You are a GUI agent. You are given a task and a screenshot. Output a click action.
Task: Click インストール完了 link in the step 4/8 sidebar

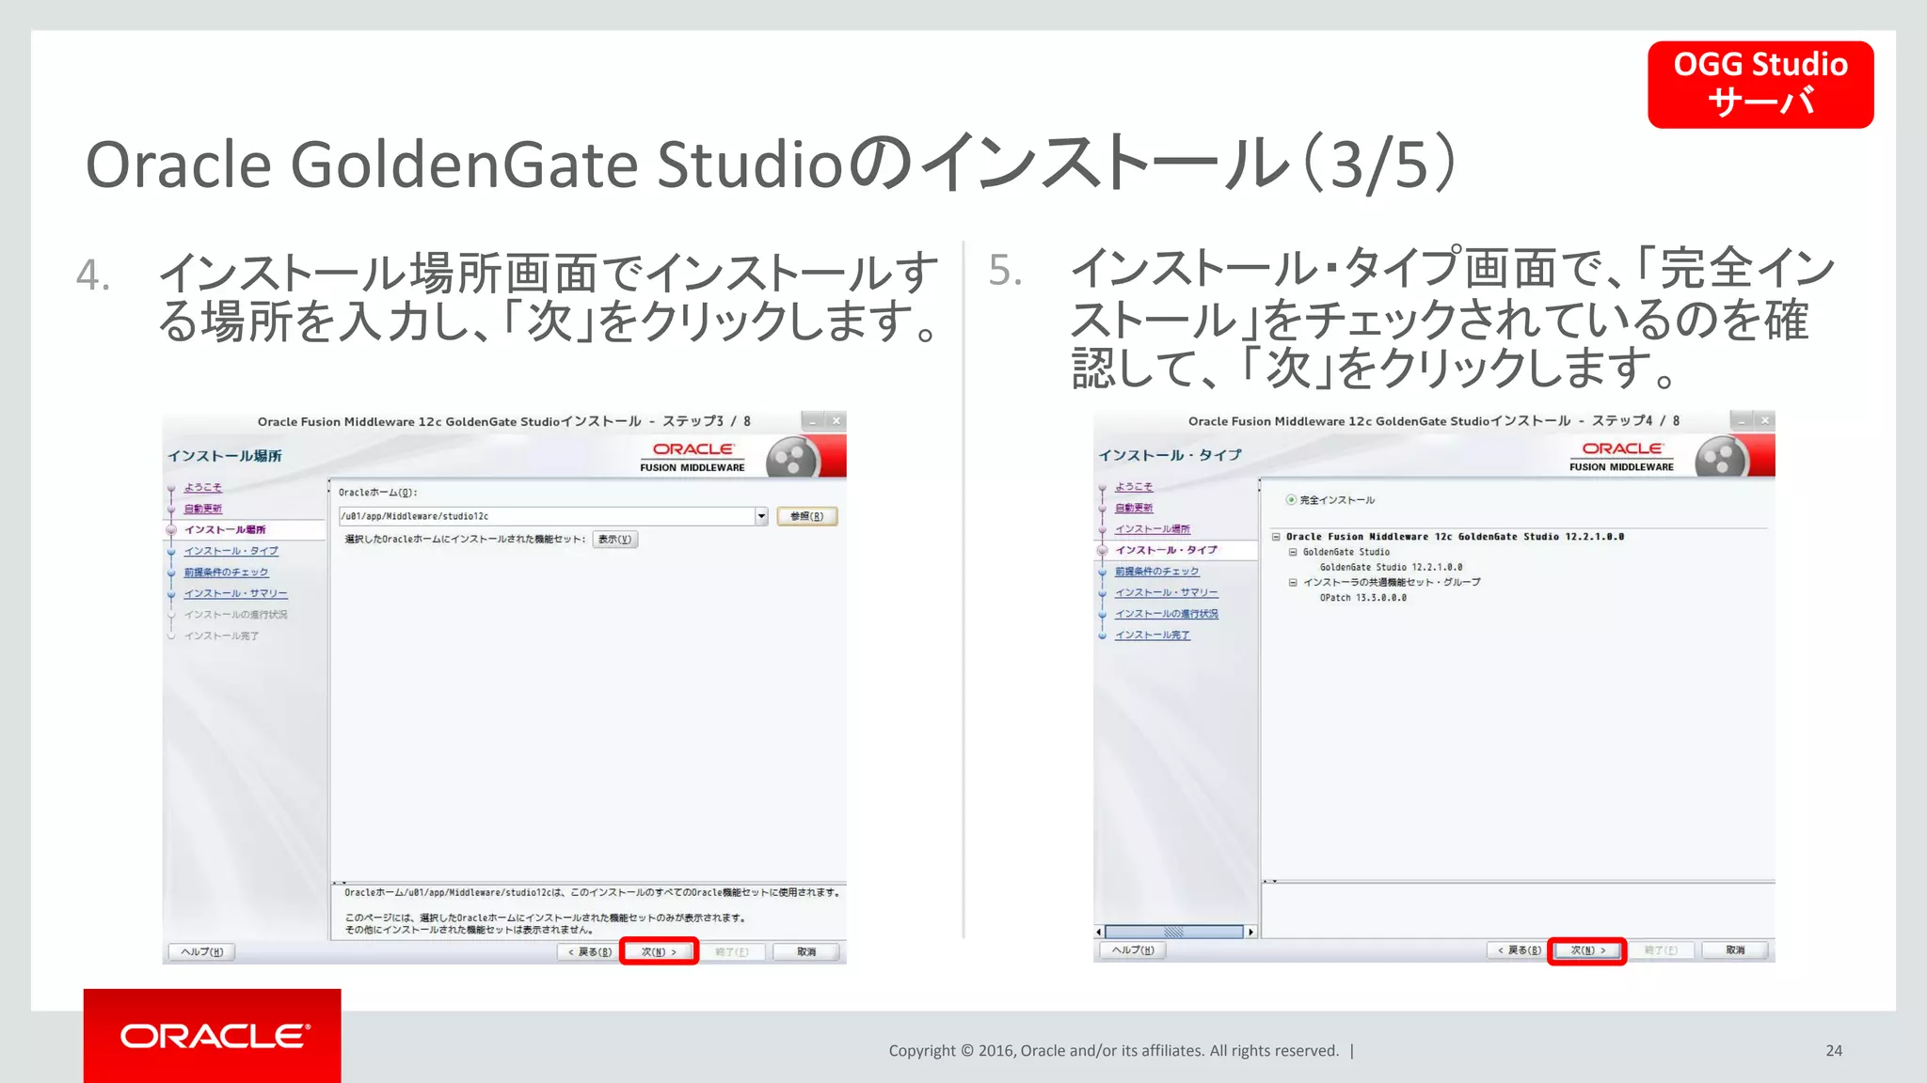coord(1152,636)
